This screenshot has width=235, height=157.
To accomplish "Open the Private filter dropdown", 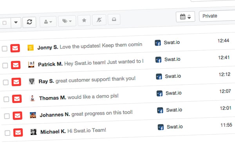I will coord(217,16).
